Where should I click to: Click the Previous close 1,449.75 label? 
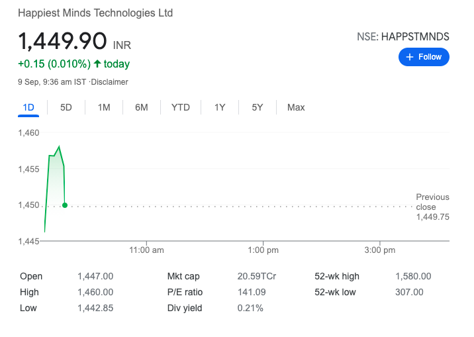tap(432, 207)
